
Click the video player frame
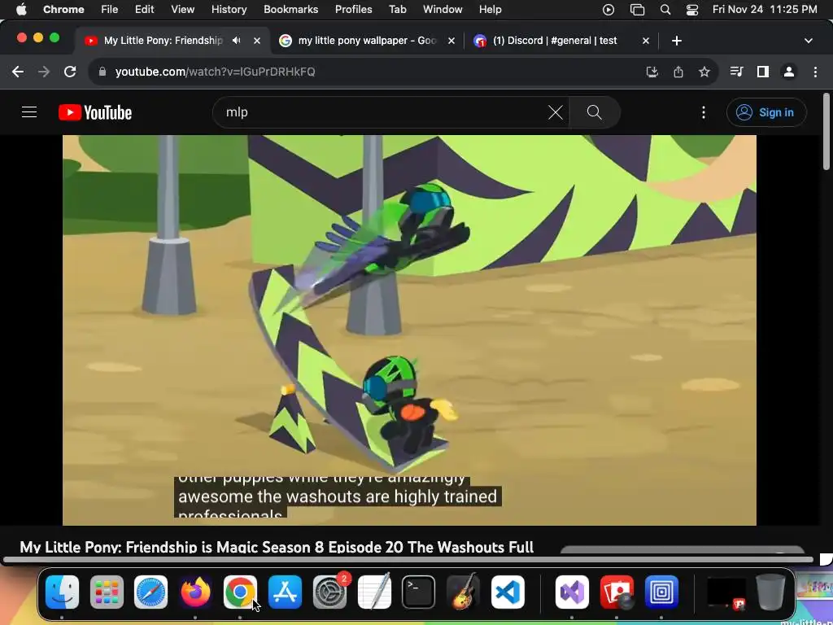click(x=409, y=330)
